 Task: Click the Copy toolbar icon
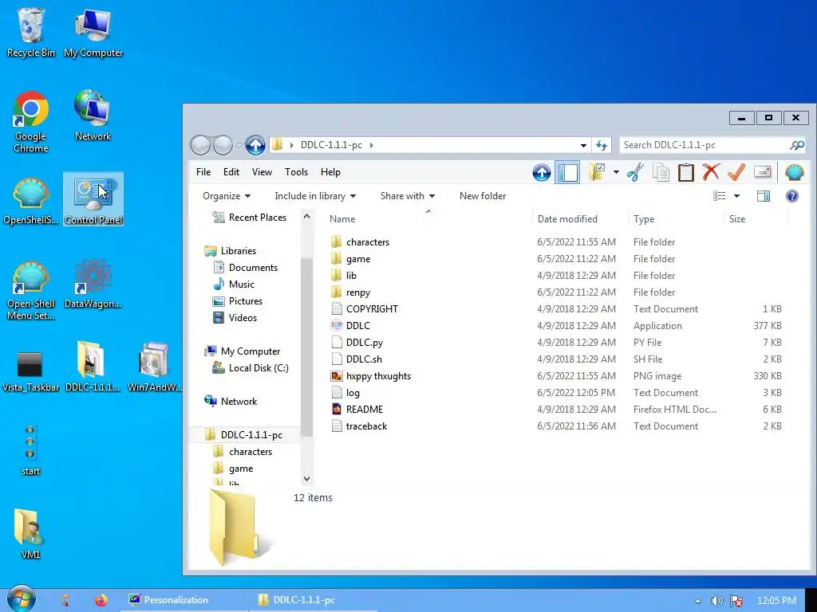(x=661, y=172)
